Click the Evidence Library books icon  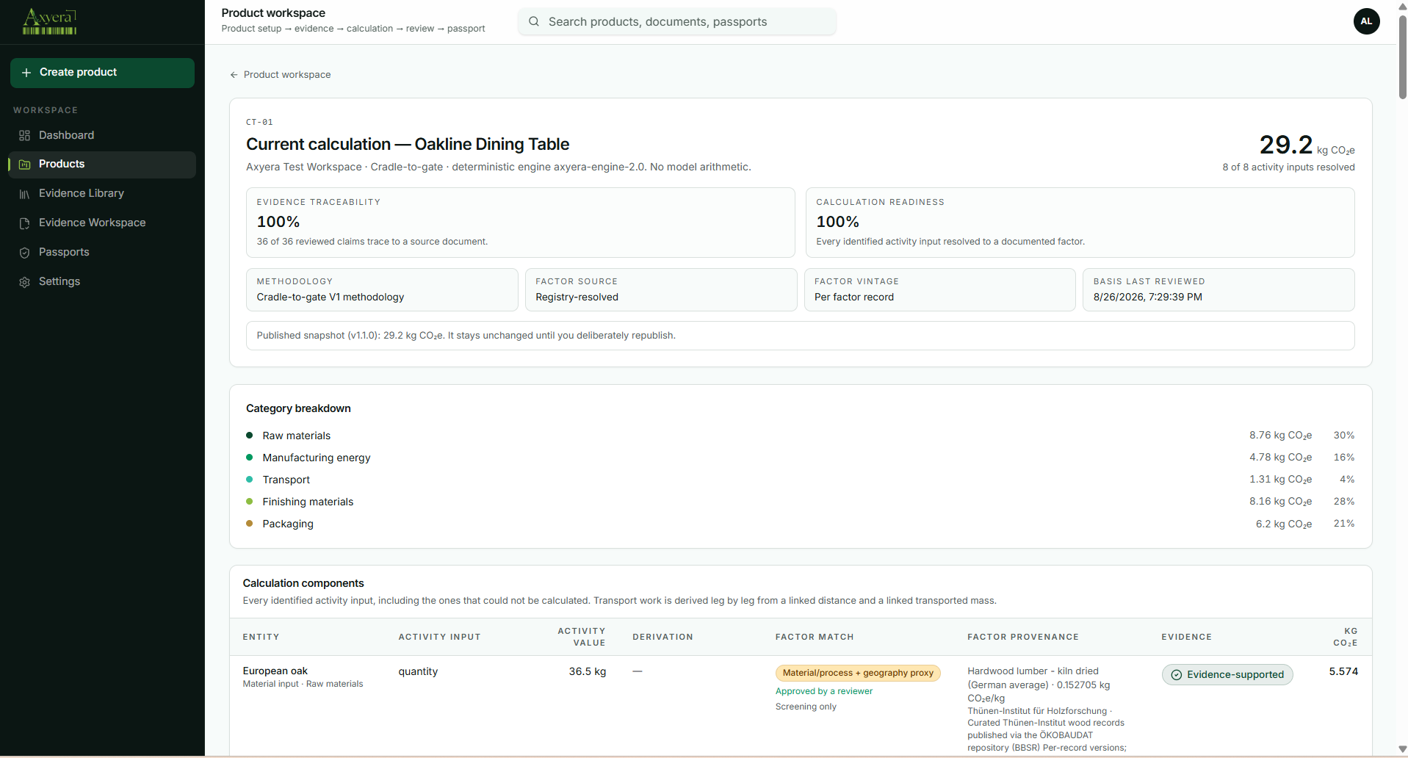pos(24,194)
